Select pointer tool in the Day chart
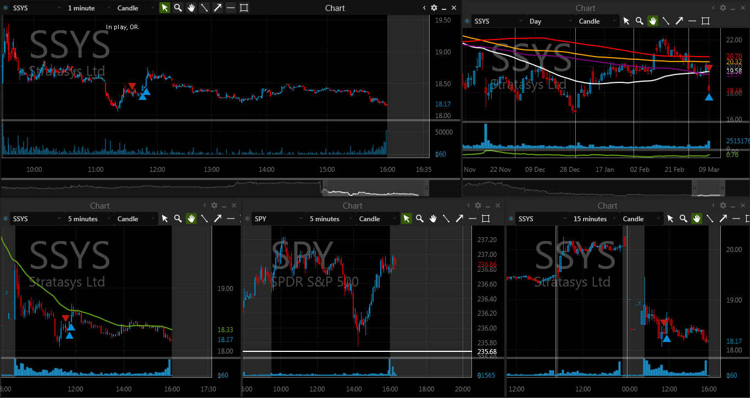750x398 pixels. tap(626, 21)
